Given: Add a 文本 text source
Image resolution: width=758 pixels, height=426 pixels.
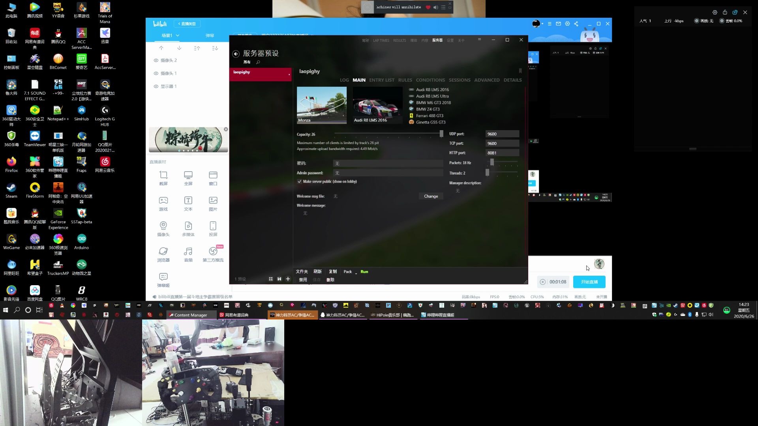Looking at the screenshot, I should [x=188, y=203].
